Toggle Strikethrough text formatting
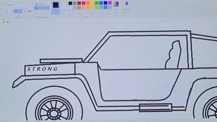 (x=29, y=11)
